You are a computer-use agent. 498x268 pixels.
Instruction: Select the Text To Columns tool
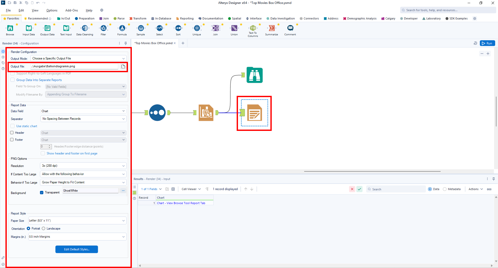click(x=253, y=28)
